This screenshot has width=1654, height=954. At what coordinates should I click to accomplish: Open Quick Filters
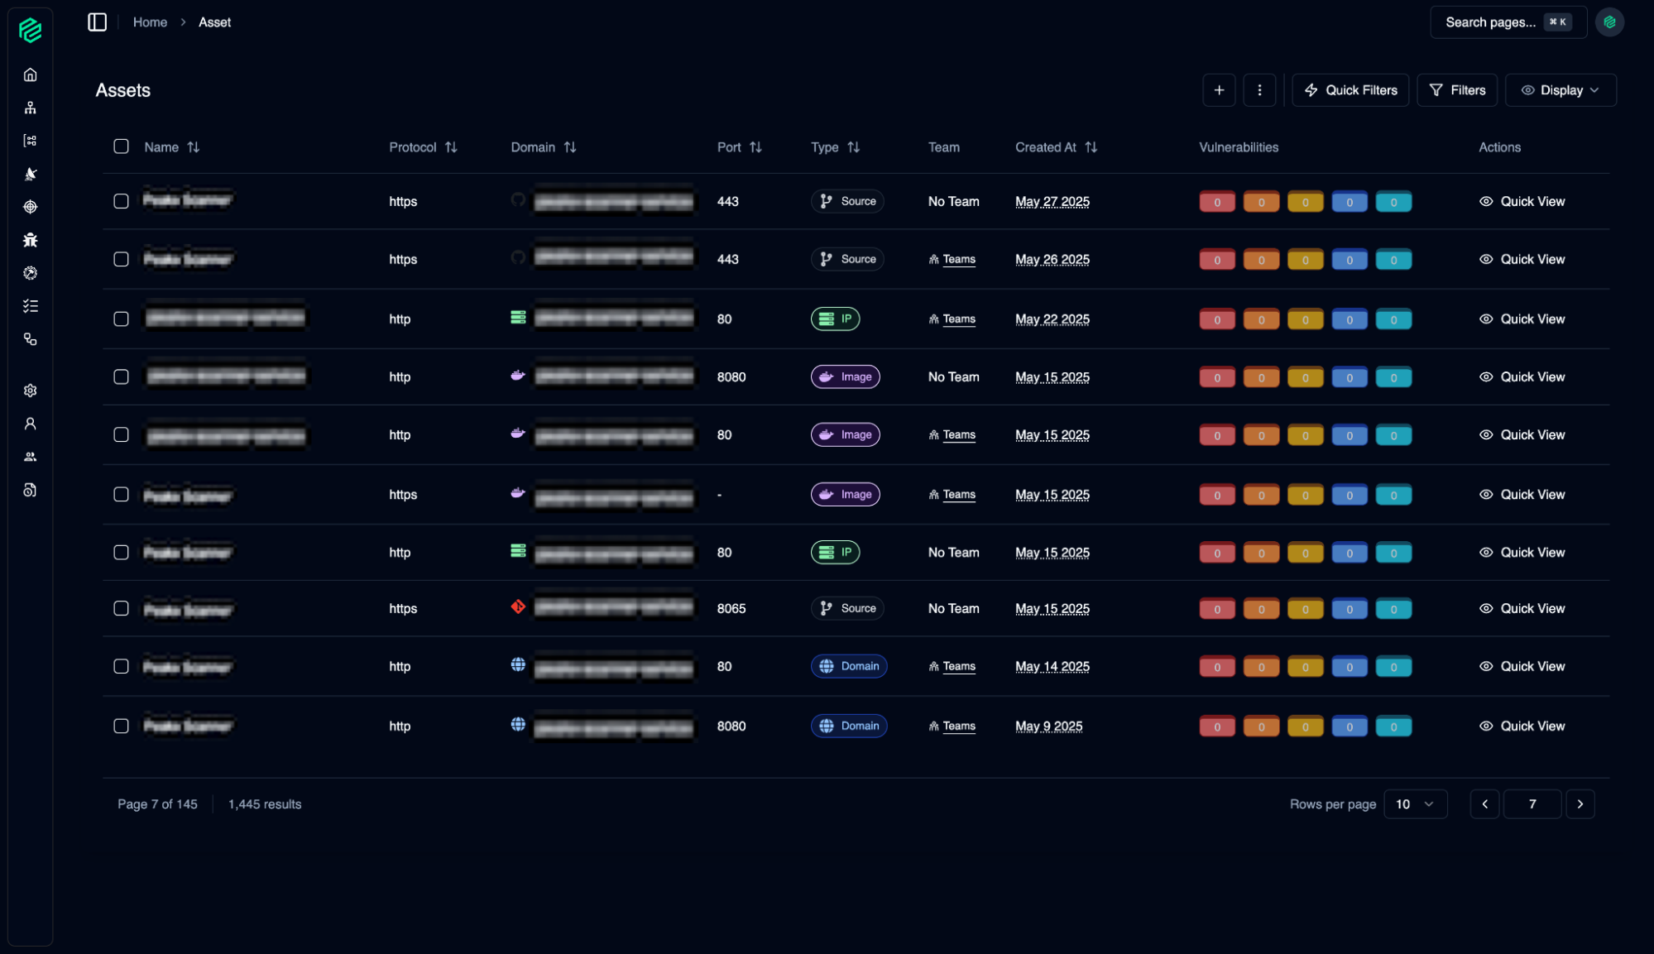pos(1350,90)
